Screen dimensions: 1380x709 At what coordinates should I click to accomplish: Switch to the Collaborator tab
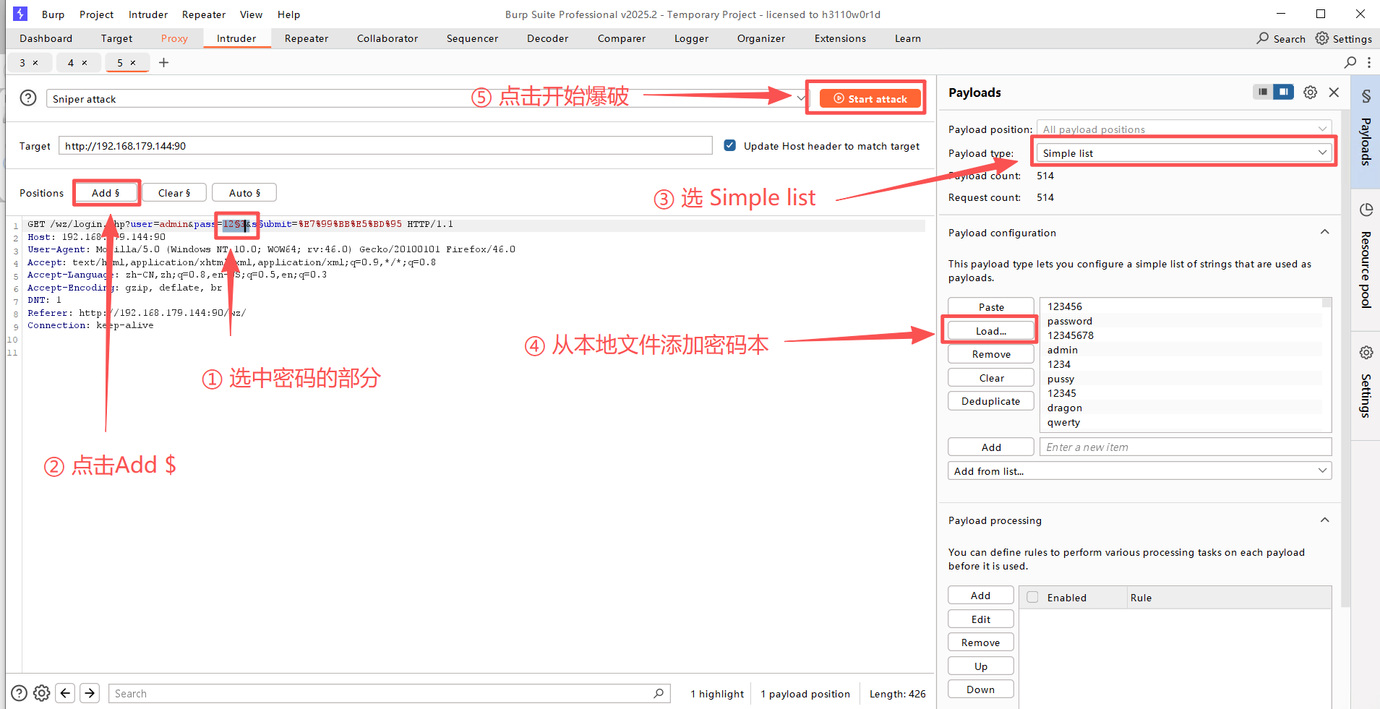[x=387, y=38]
